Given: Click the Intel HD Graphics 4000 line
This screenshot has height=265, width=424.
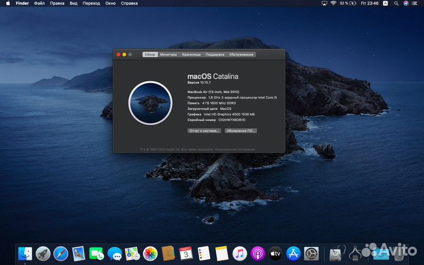Looking at the screenshot, I should [221, 114].
